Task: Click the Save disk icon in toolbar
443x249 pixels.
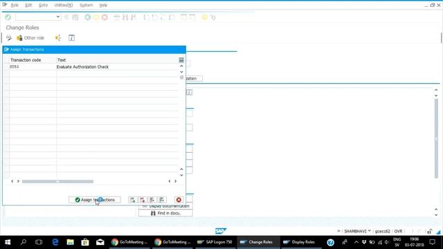Action: pos(75,17)
